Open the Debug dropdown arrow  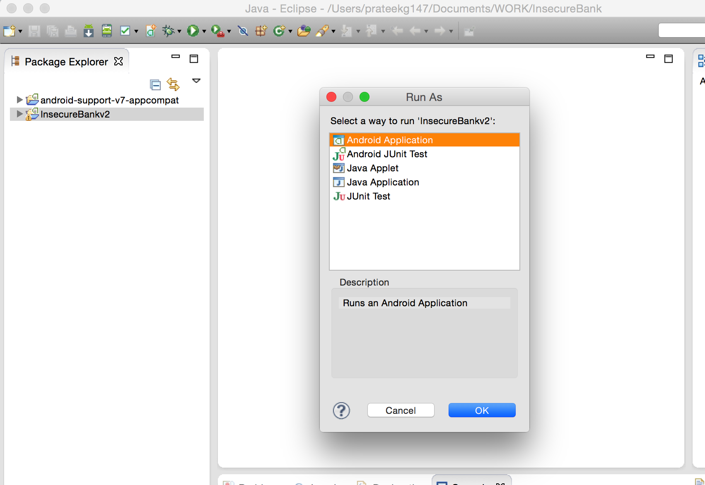[179, 31]
